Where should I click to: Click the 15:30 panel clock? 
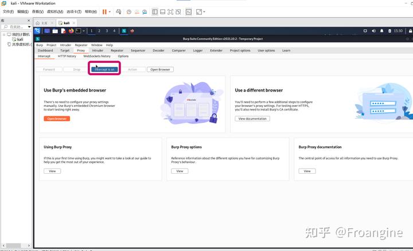[398, 31]
